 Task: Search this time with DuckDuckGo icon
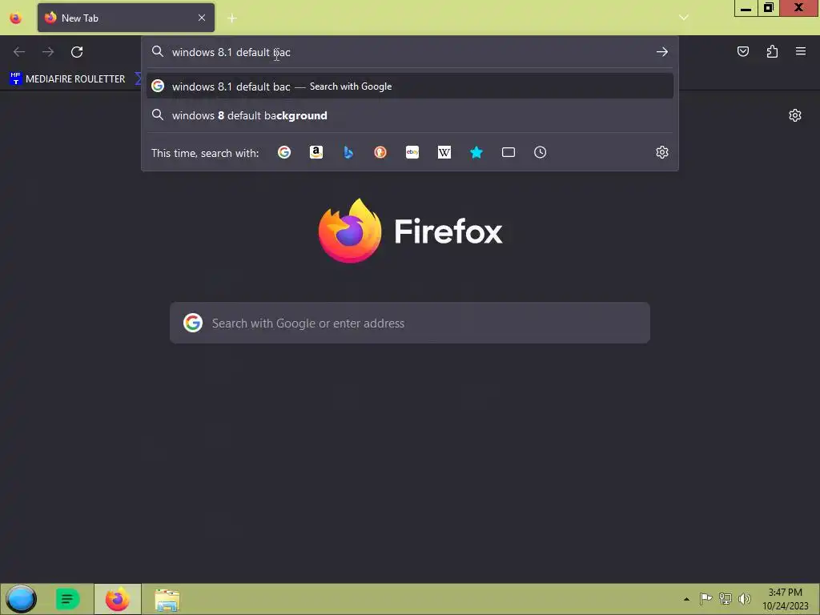(380, 152)
